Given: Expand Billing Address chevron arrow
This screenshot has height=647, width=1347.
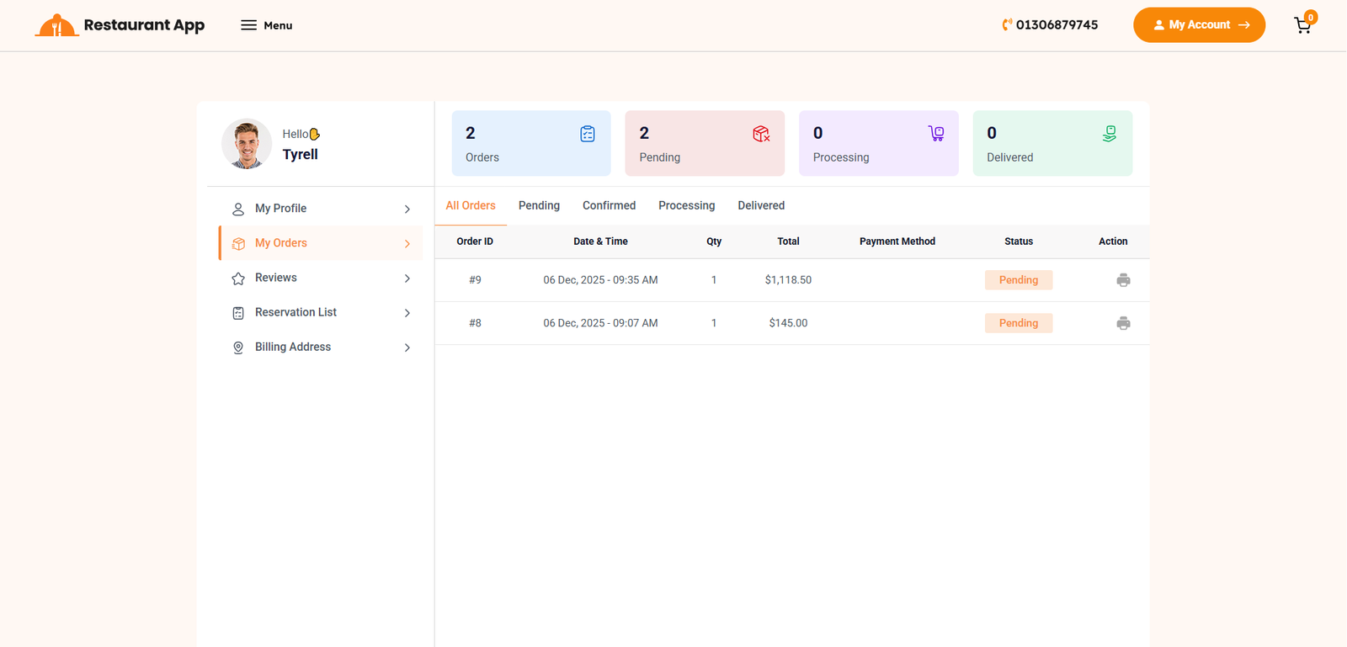Looking at the screenshot, I should (x=407, y=347).
